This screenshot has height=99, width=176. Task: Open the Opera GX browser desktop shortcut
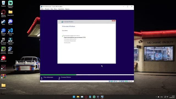[x=3, y=13]
